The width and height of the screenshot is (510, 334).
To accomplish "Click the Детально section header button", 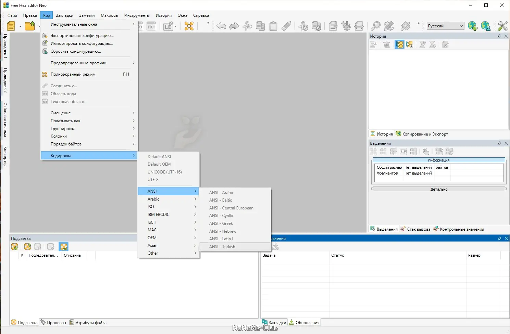I will (439, 189).
